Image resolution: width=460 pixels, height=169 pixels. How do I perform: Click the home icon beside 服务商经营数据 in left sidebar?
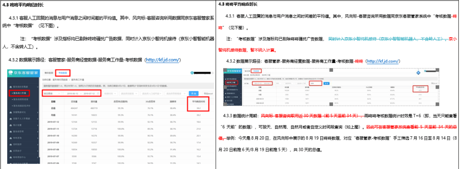(11, 87)
